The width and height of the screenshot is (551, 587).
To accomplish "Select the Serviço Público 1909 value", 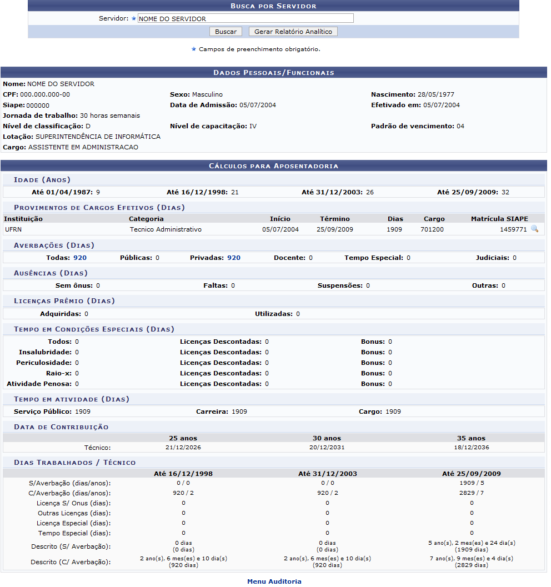I will 83,412.
